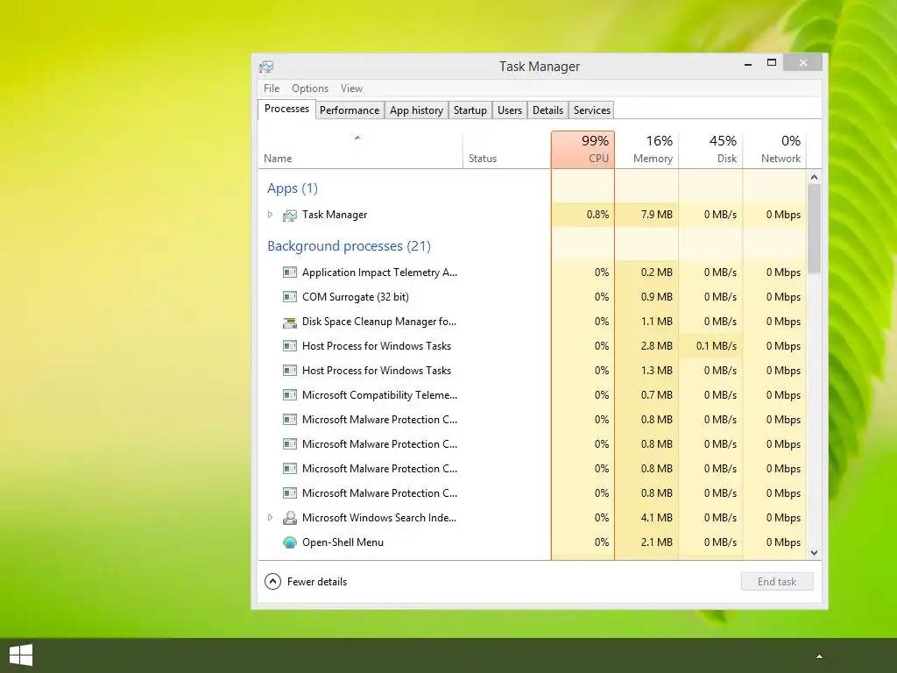This screenshot has width=897, height=673.
Task: Select the Background processes (21) heading
Action: [349, 246]
